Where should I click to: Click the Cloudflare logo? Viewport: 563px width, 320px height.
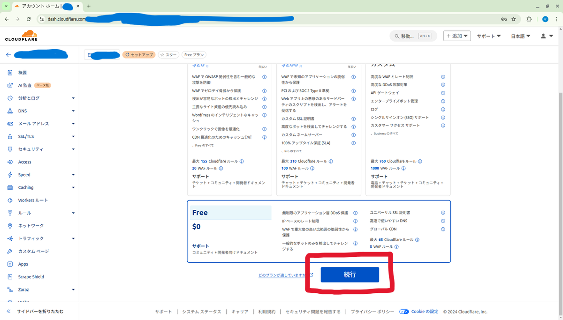pyautogui.click(x=21, y=36)
